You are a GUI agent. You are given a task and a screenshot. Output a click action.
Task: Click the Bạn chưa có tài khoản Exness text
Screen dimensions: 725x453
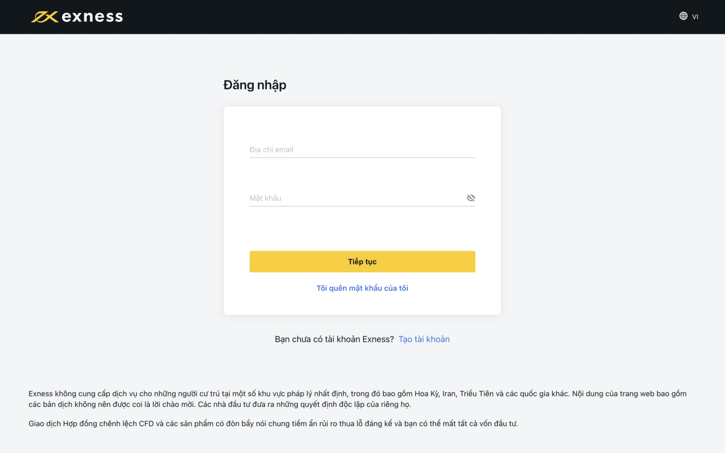334,339
